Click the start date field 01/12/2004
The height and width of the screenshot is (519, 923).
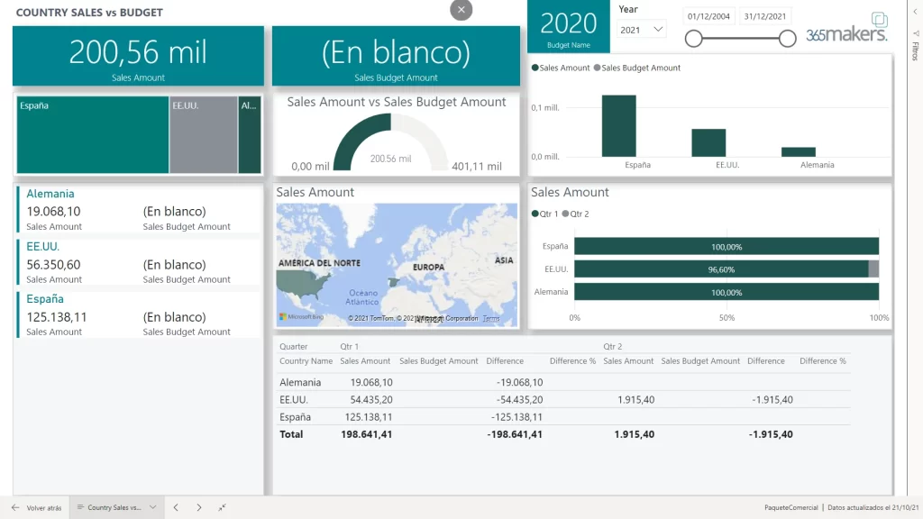pyautogui.click(x=710, y=16)
